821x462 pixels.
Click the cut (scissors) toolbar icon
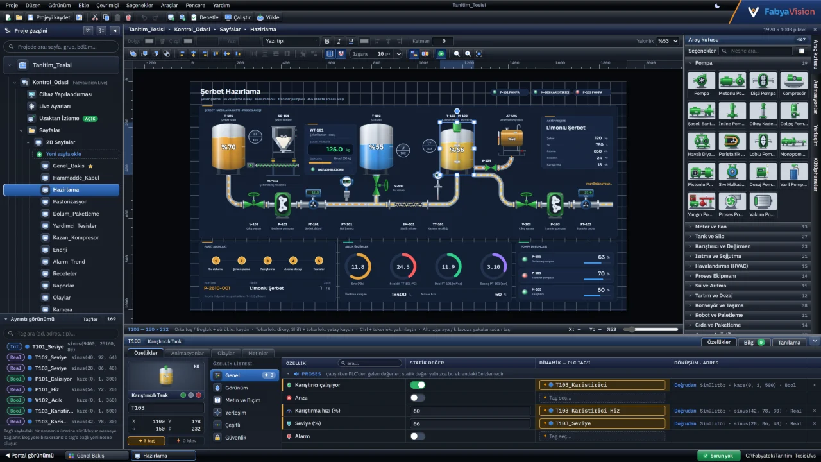[x=96, y=17]
